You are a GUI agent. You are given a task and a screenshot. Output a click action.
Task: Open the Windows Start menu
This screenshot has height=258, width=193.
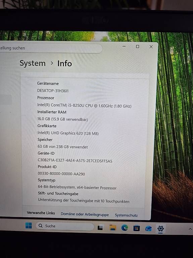coord(29,225)
